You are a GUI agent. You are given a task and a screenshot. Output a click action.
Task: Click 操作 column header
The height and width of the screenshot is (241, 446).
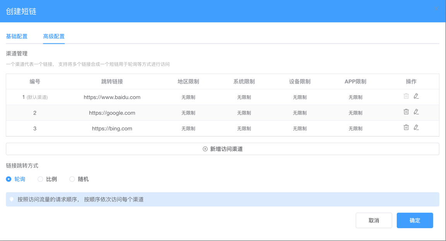pos(411,82)
